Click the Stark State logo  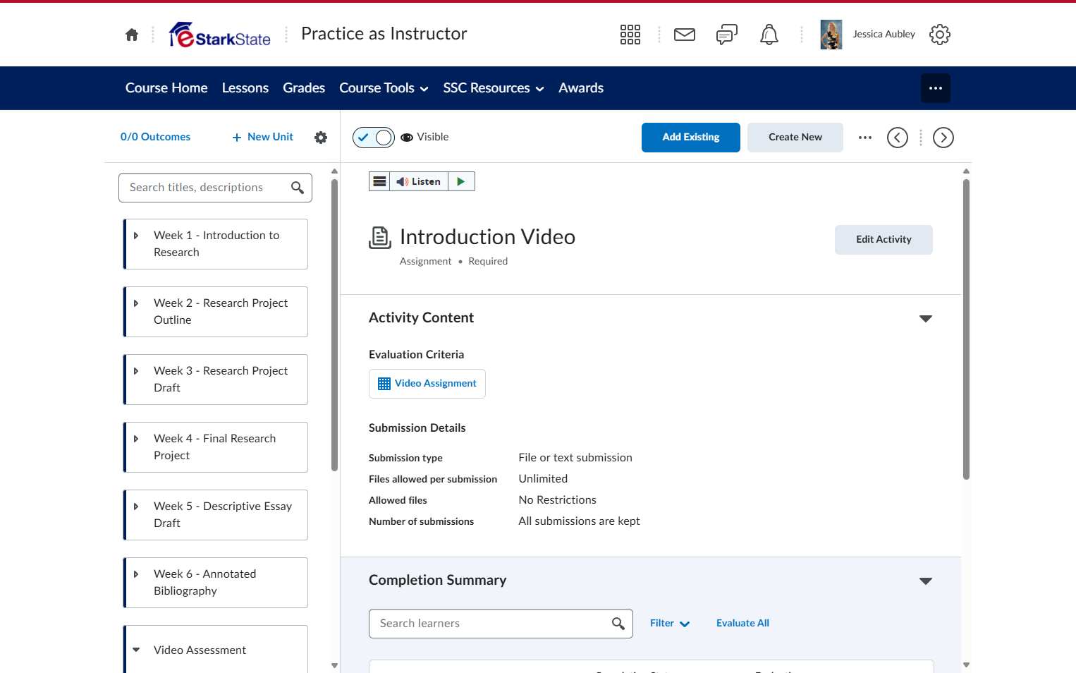[x=220, y=35]
